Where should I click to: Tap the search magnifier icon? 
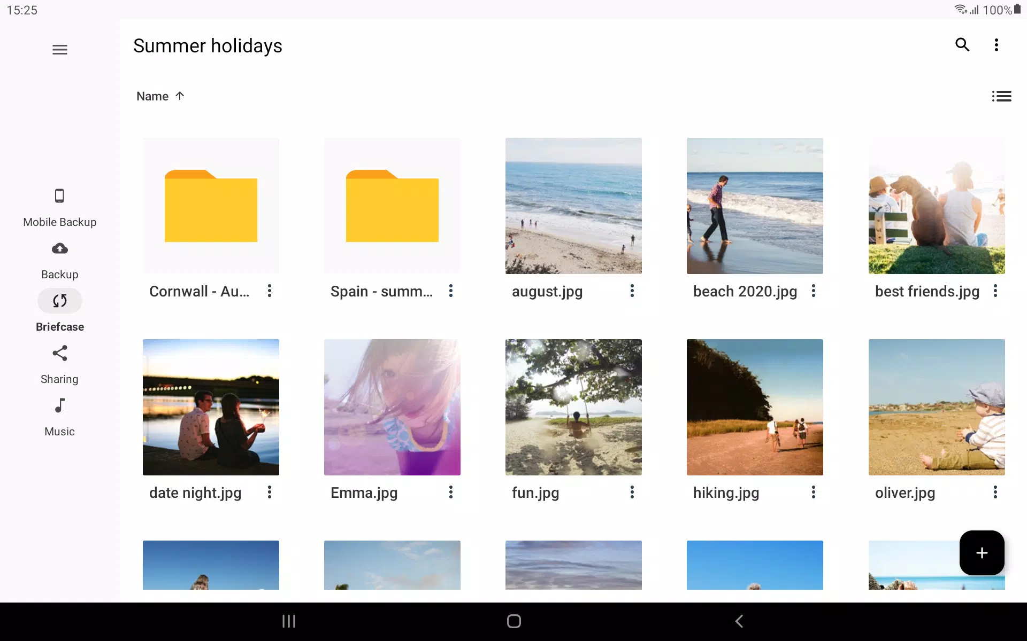point(962,45)
